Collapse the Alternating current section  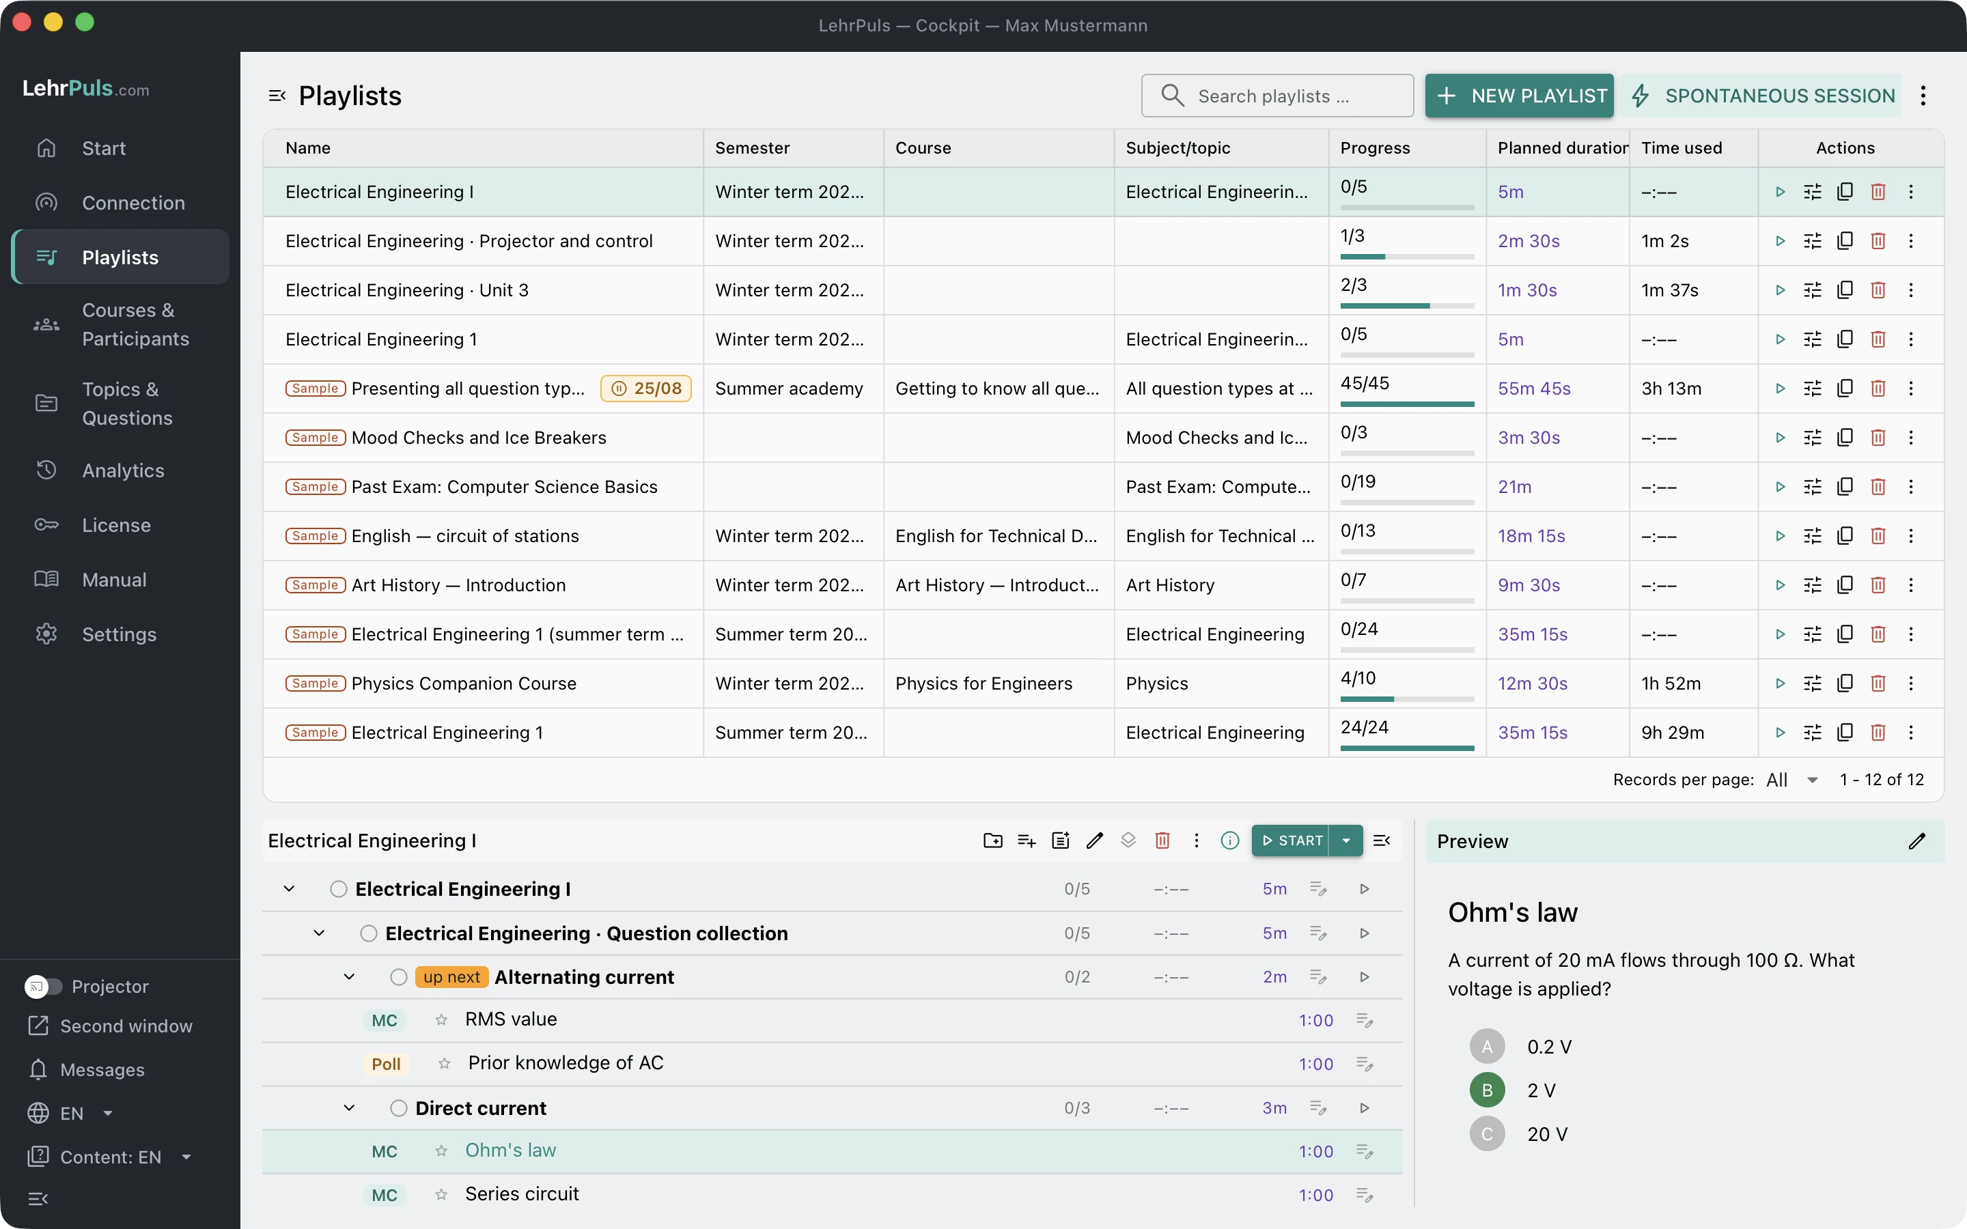(x=349, y=977)
